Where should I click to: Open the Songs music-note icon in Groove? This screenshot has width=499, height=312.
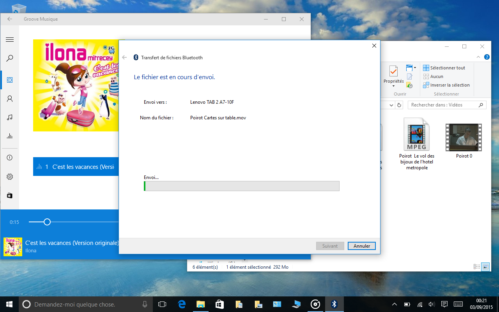[10, 117]
